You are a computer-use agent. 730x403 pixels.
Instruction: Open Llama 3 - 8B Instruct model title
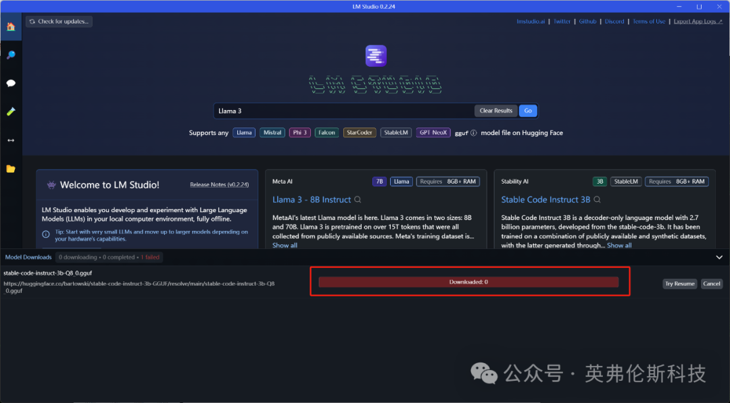[x=312, y=199]
